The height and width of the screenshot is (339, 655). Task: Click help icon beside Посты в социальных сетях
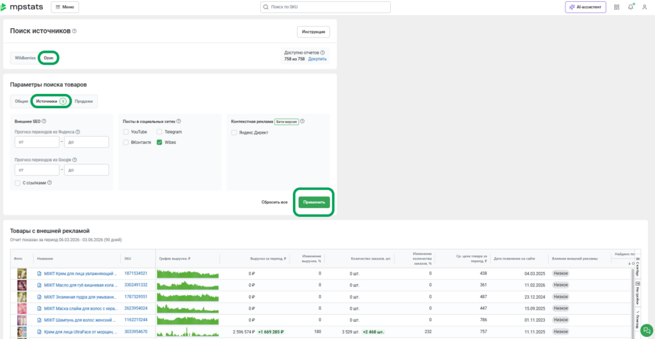coord(179,121)
